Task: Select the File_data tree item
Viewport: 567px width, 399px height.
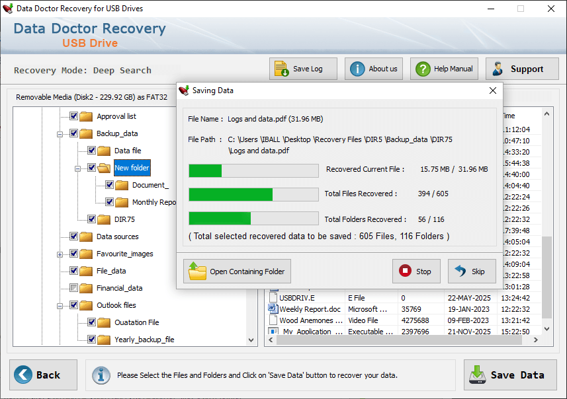Action: [x=111, y=271]
